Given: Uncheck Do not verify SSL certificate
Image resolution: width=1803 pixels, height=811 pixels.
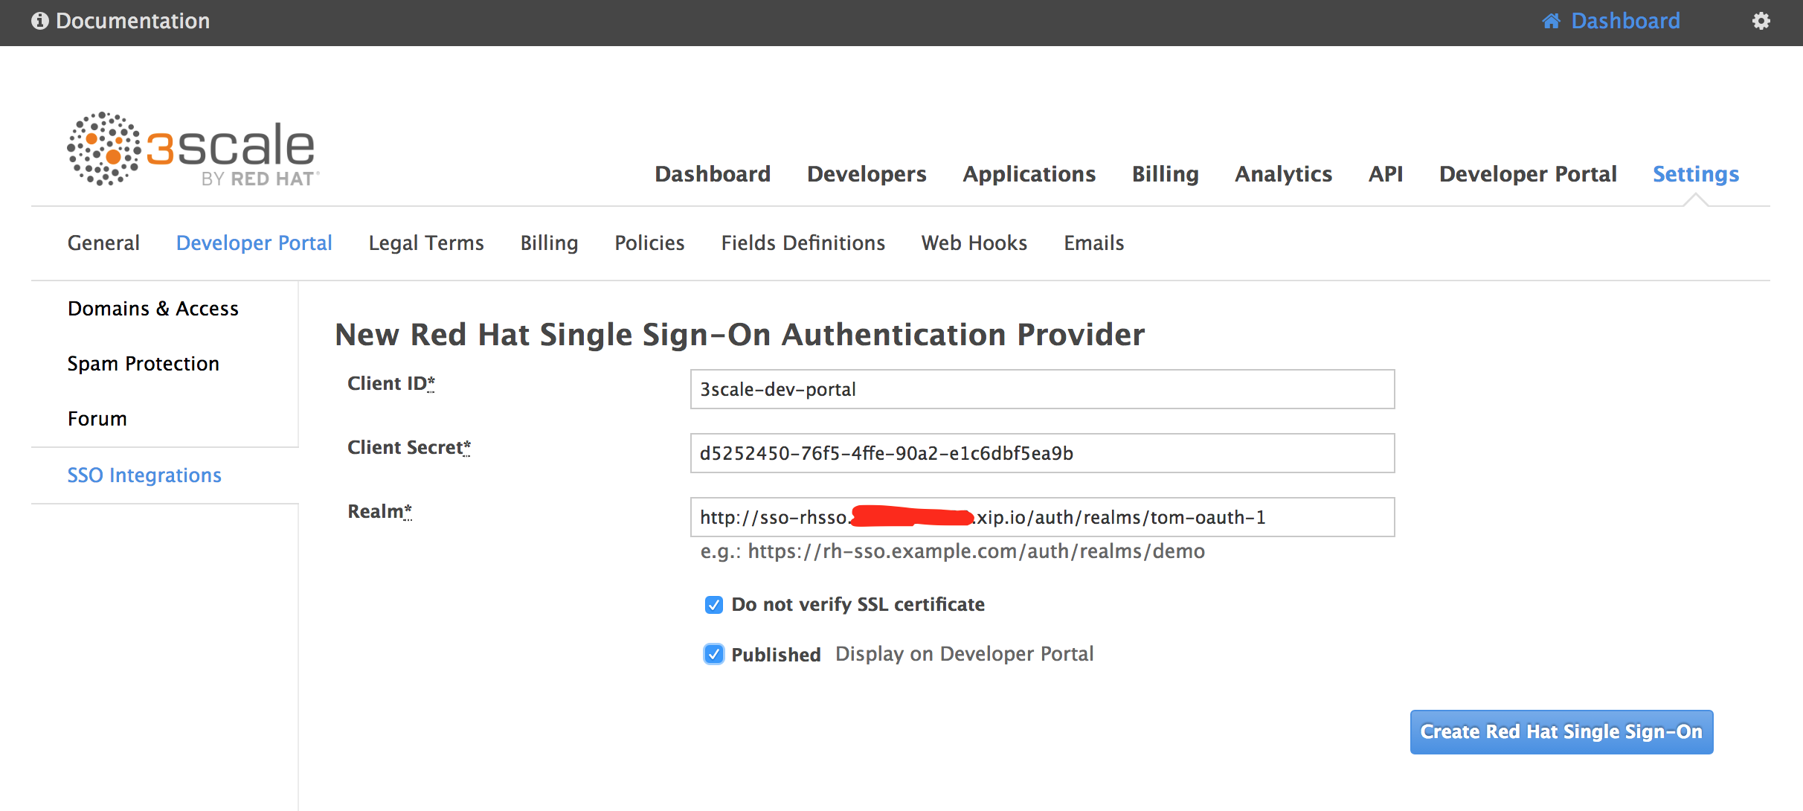Looking at the screenshot, I should (x=713, y=605).
